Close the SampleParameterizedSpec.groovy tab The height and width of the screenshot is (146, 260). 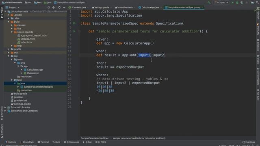(202, 7)
